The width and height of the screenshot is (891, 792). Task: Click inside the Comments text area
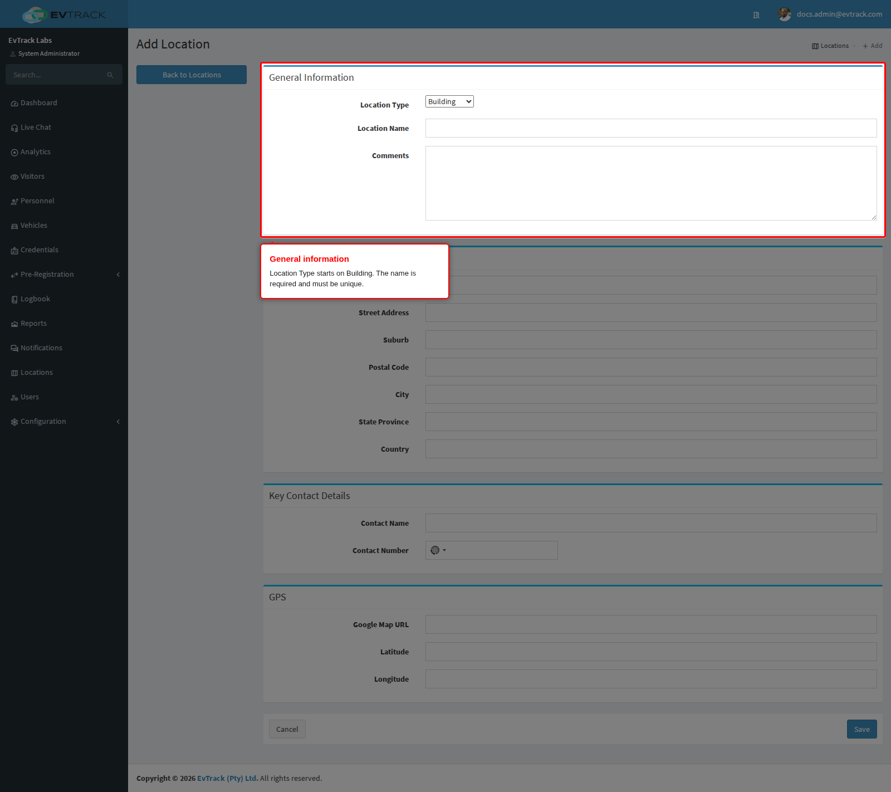point(651,183)
